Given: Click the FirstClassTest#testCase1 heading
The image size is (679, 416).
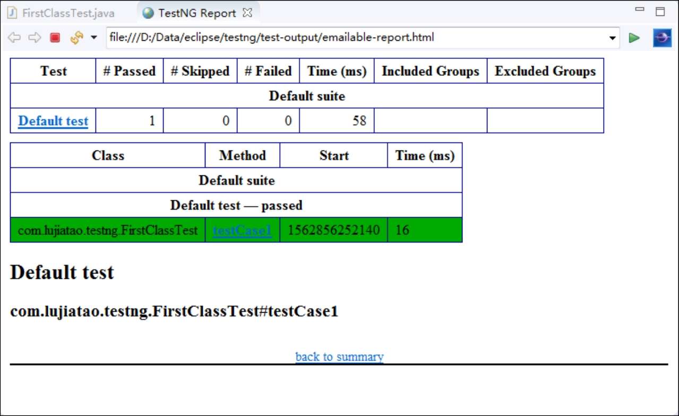Looking at the screenshot, I should click(174, 311).
